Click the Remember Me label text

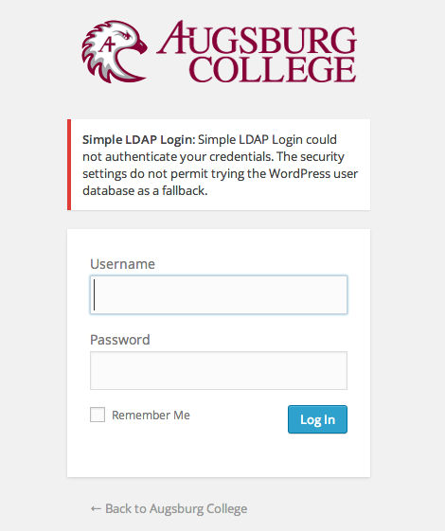click(151, 415)
